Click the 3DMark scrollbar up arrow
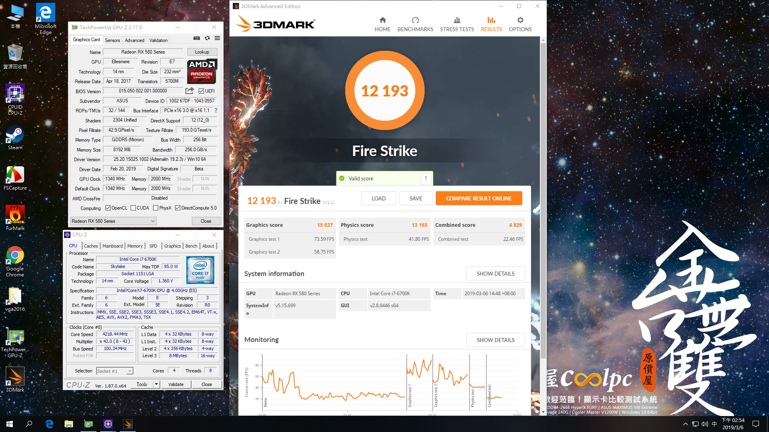Viewport: 769px width, 432px height. point(543,40)
